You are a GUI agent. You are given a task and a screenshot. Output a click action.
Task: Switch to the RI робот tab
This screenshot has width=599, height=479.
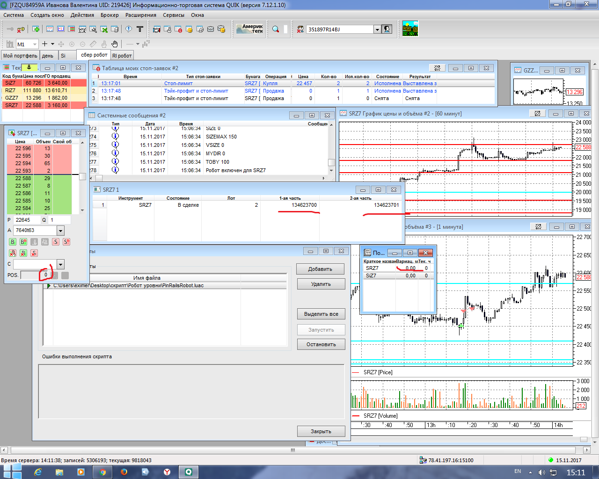(122, 56)
